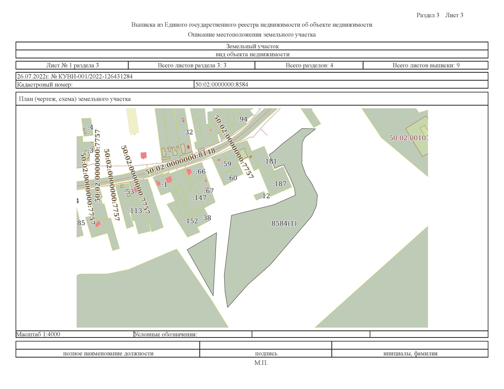Image resolution: width=504 pixels, height=389 pixels.
Task: Click the dark-red label 50:02:00107 at right
Action: point(408,138)
